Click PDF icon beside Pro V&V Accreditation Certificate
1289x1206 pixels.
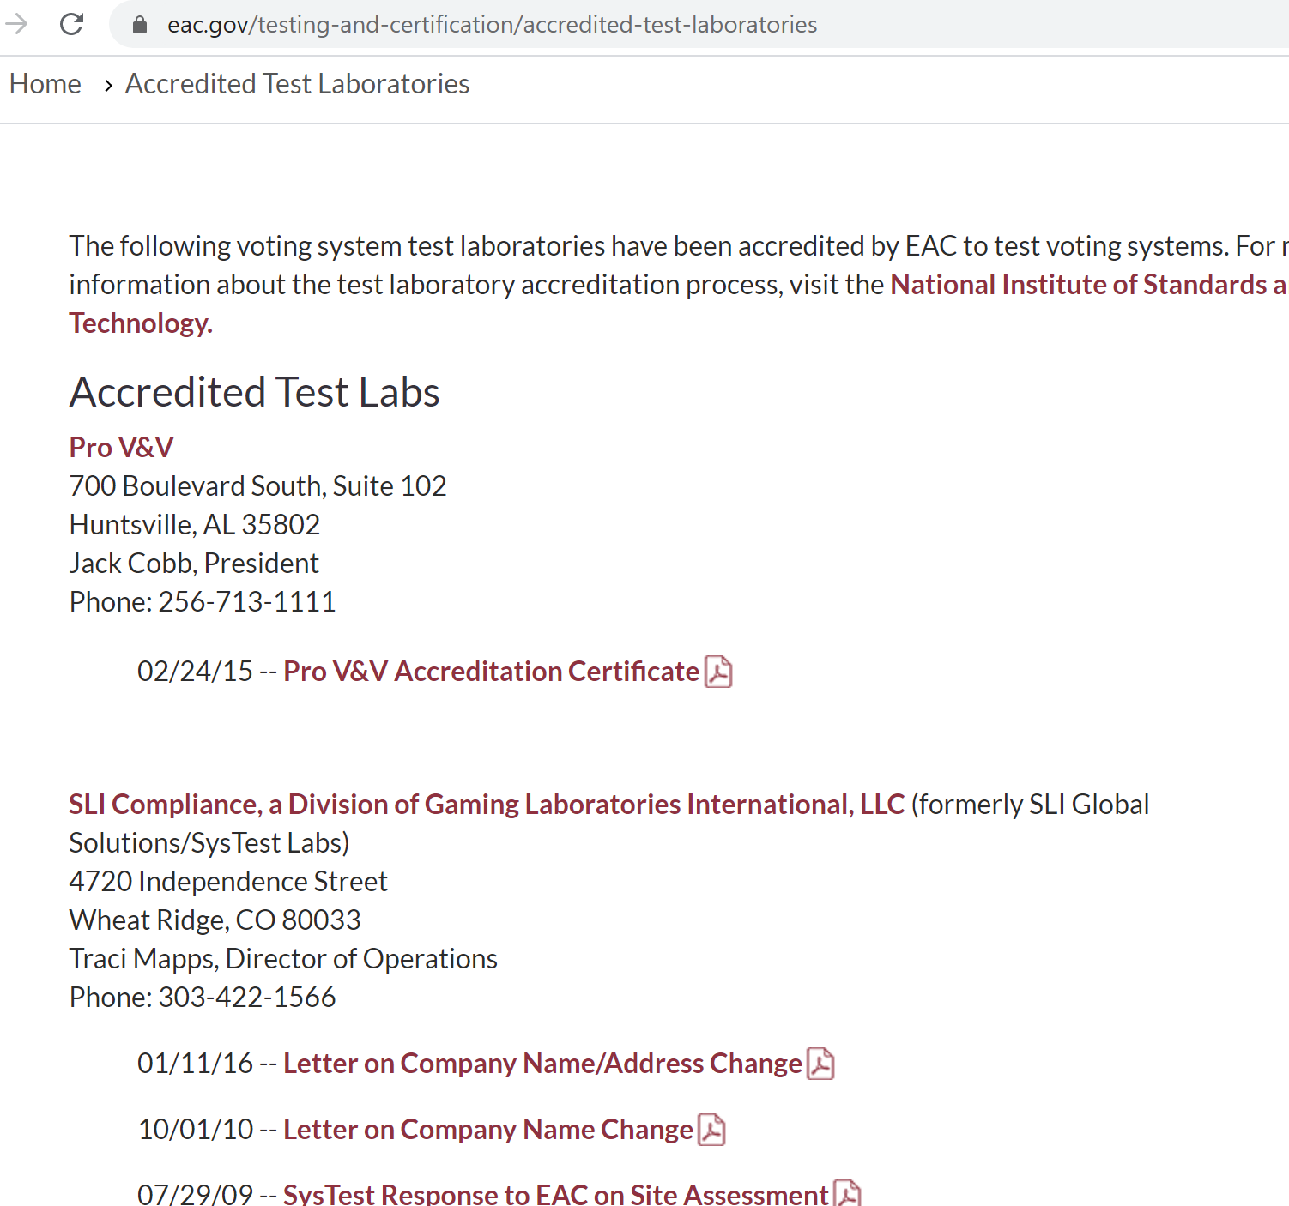pos(718,672)
